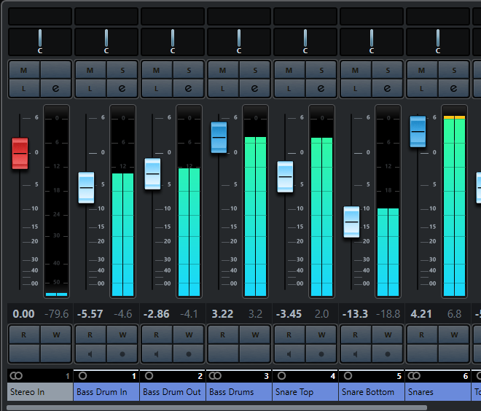The image size is (481, 411).
Task: Click mono circle icon on Bass Drum In
Action: coord(82,376)
